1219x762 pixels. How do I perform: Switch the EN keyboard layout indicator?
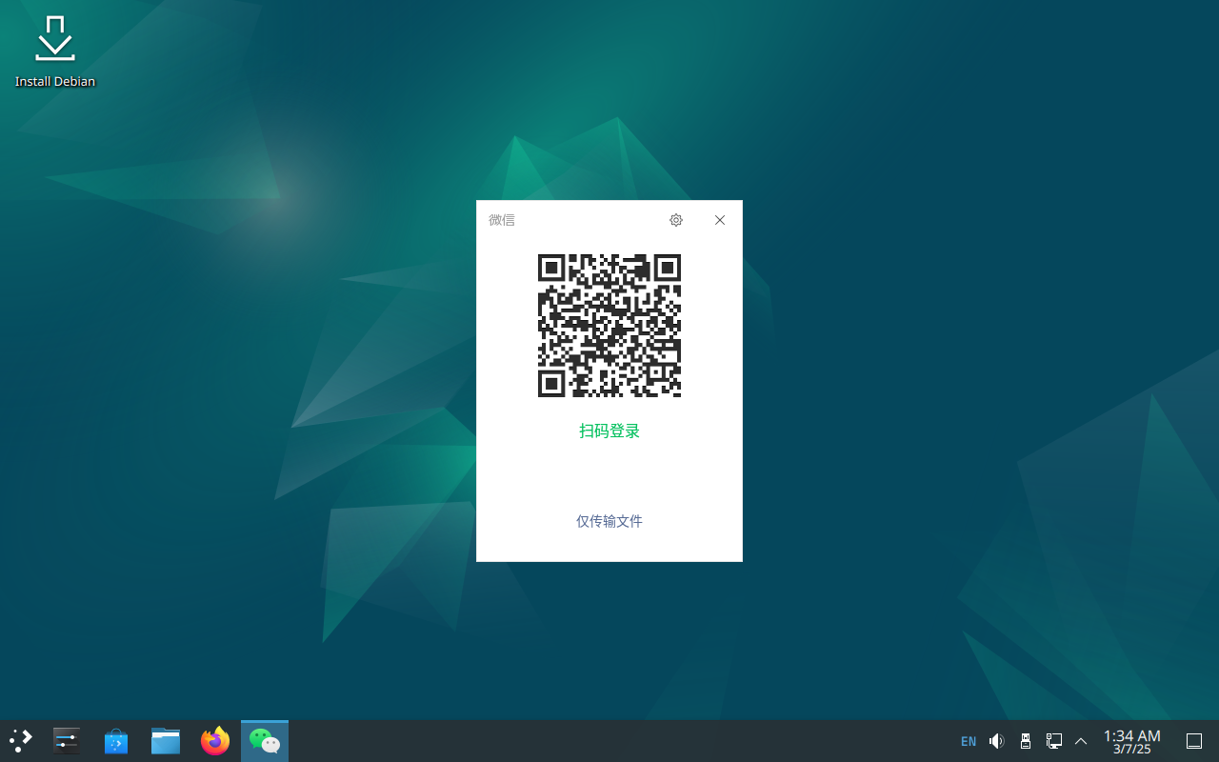click(969, 741)
